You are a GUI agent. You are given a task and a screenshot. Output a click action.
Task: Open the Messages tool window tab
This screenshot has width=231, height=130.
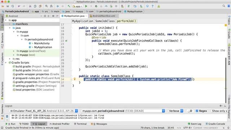click(99, 124)
